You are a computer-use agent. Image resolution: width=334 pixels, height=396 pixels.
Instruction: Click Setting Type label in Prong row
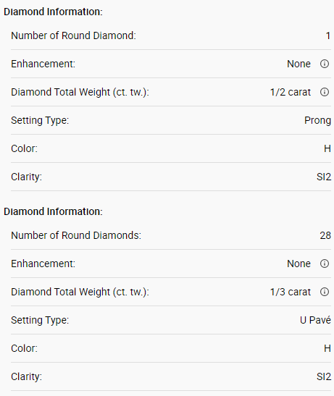coord(40,120)
